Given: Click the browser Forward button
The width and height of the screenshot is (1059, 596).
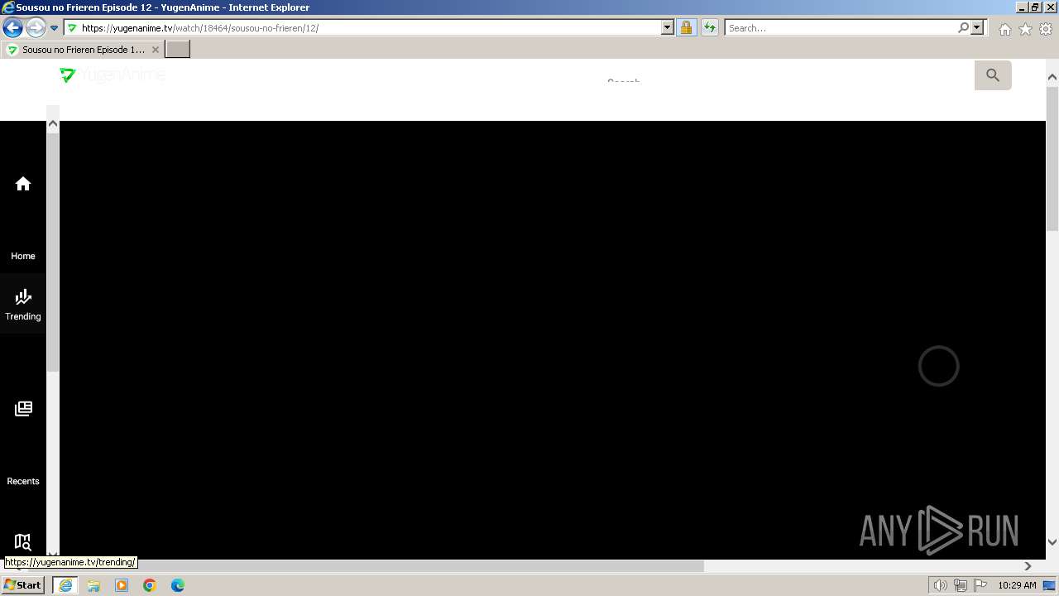Looking at the screenshot, I should [x=35, y=27].
